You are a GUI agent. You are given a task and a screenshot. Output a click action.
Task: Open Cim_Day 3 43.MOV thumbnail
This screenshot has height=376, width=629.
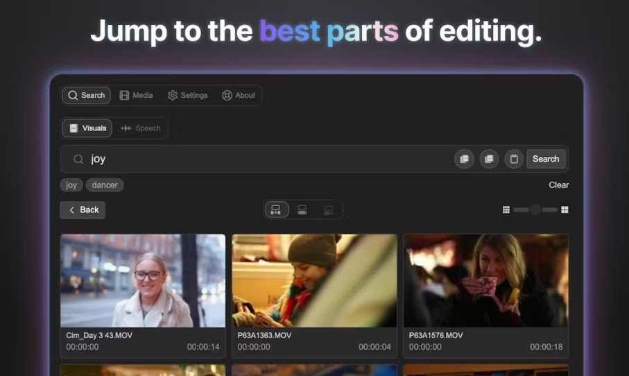tap(143, 281)
